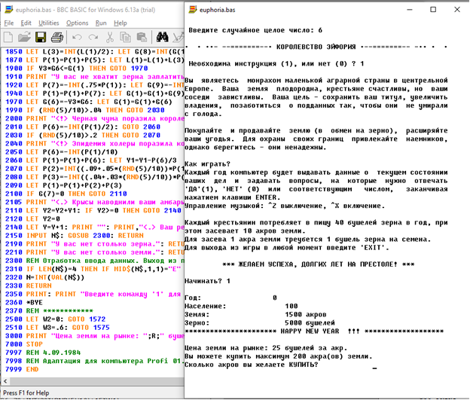Click the 'Начинать? 1' output line

point(207,281)
